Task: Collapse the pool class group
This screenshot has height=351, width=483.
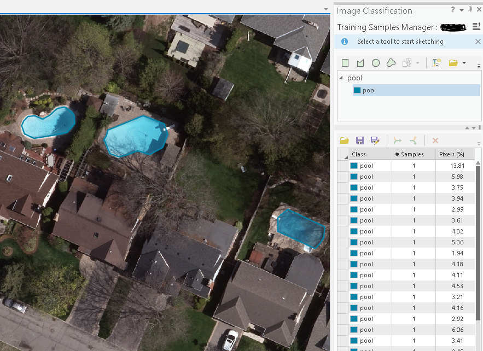Action: click(x=341, y=78)
